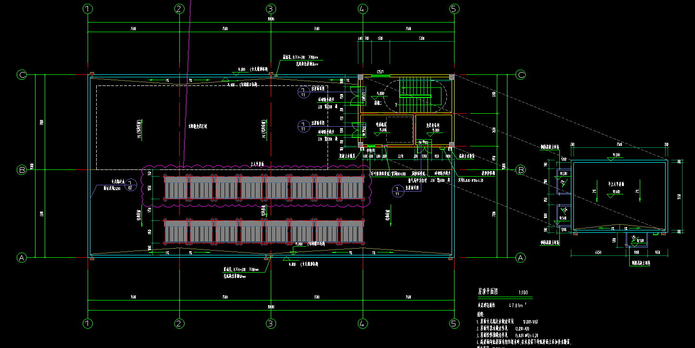
Task: Click the upper 1/11 detail callout near stairwell
Action: (x=303, y=93)
